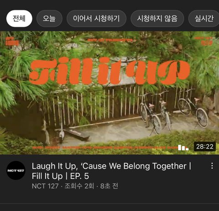Choose the 시청하지 않음 filter chip
Image resolution: width=219 pixels, height=211 pixels.
pos(157,19)
